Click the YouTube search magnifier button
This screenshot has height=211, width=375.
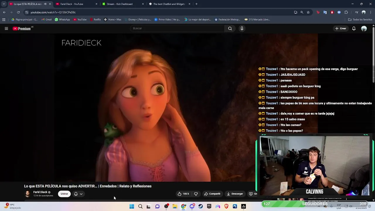(230, 28)
